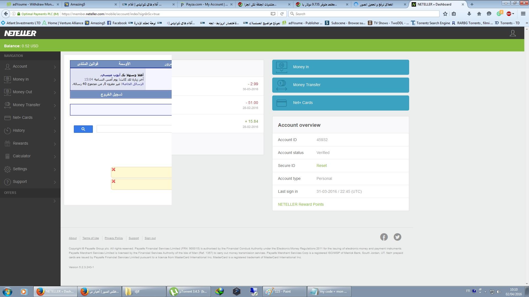Open reader view icon in address bar
The width and height of the screenshot is (529, 297).
coord(273,14)
